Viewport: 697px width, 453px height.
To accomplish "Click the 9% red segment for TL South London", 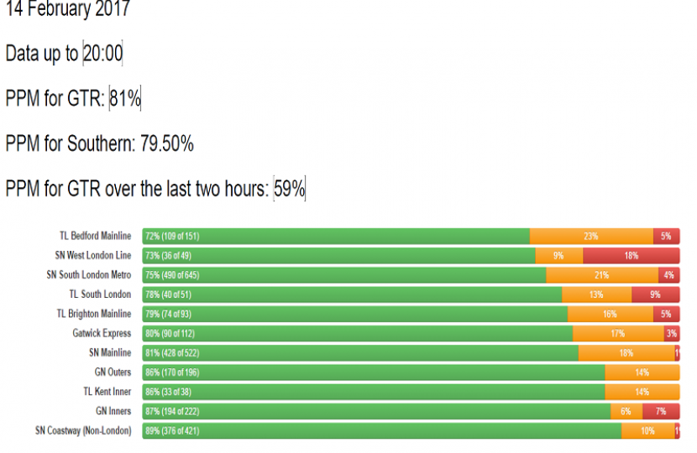I will pyautogui.click(x=655, y=294).
